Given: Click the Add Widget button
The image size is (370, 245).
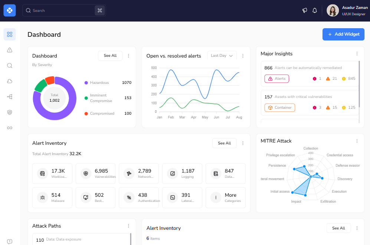Looking at the screenshot, I should (x=343, y=34).
